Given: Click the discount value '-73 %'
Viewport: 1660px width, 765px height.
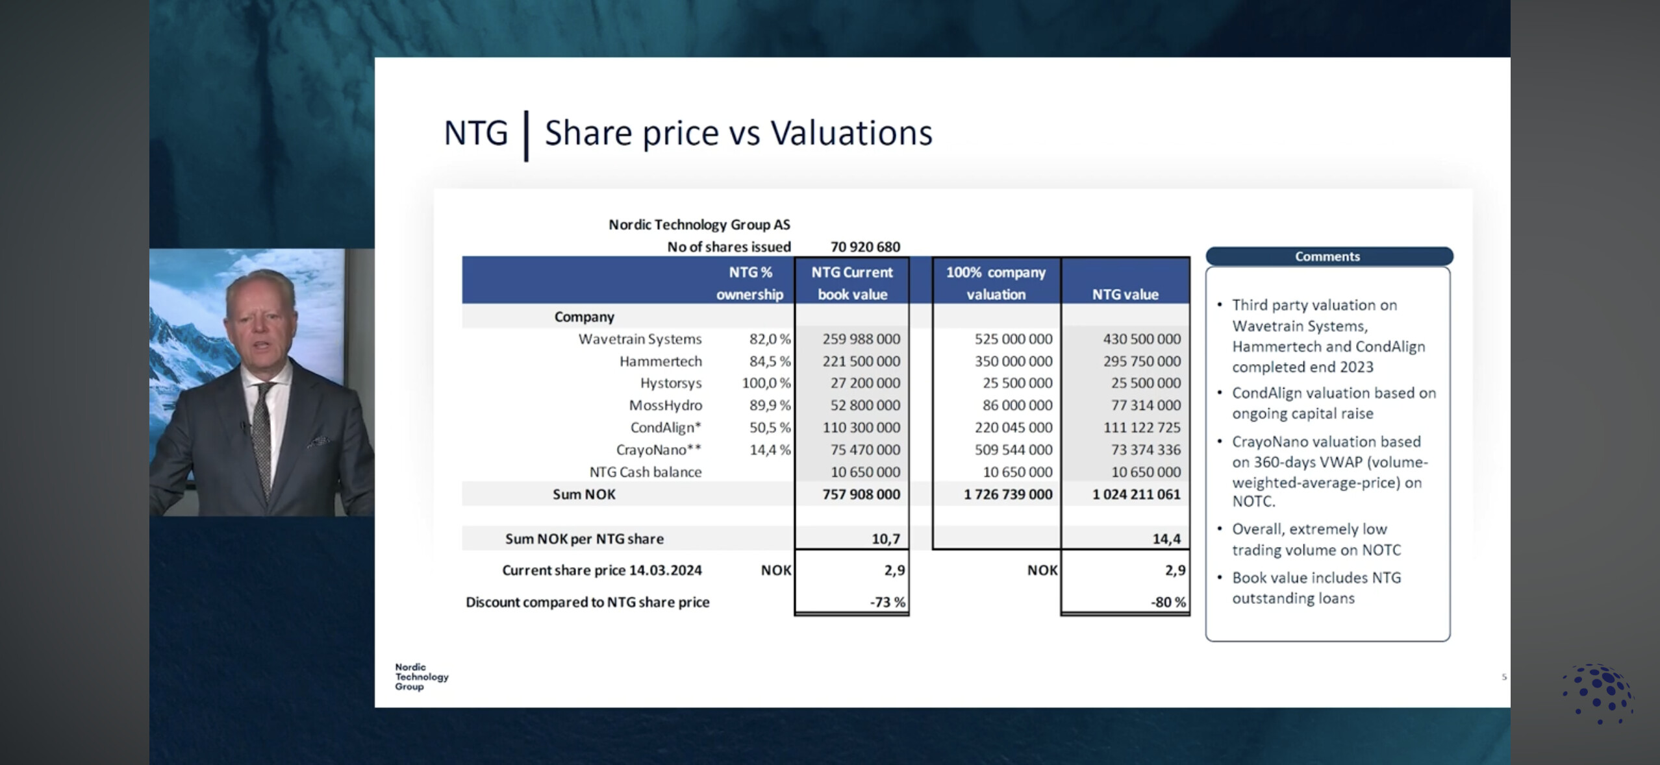Looking at the screenshot, I should tap(887, 602).
